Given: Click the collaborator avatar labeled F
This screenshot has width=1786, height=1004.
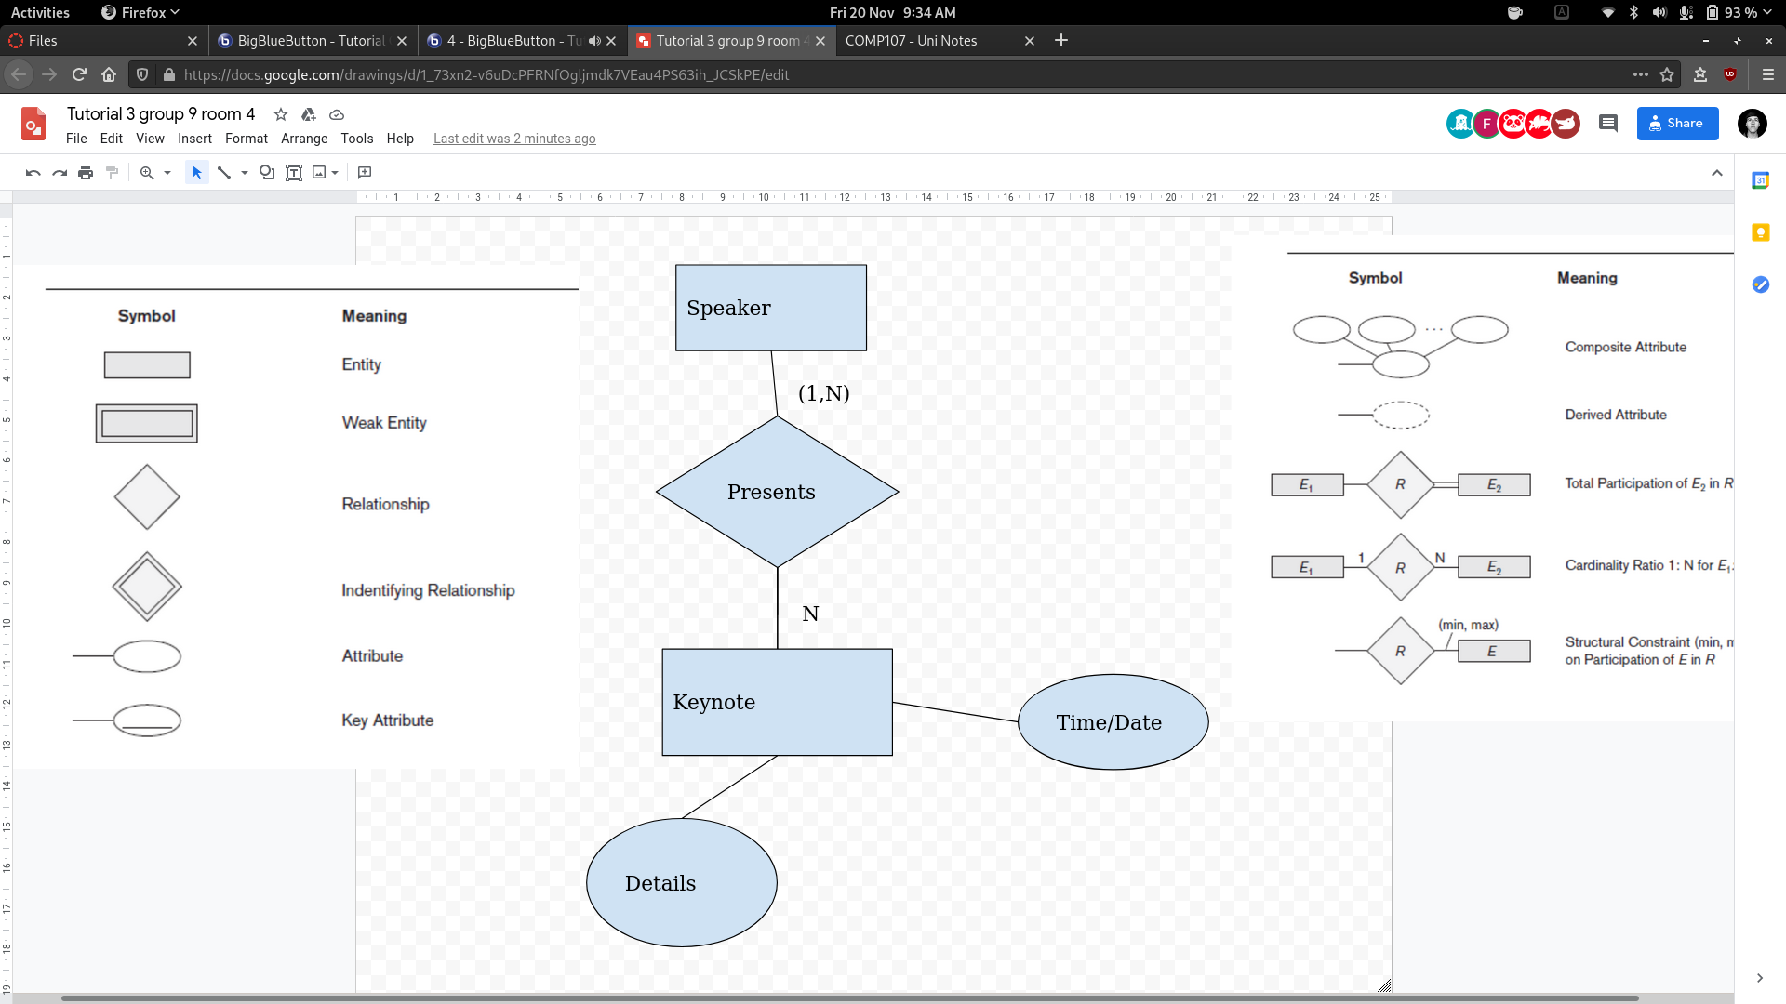Looking at the screenshot, I should tap(1486, 124).
